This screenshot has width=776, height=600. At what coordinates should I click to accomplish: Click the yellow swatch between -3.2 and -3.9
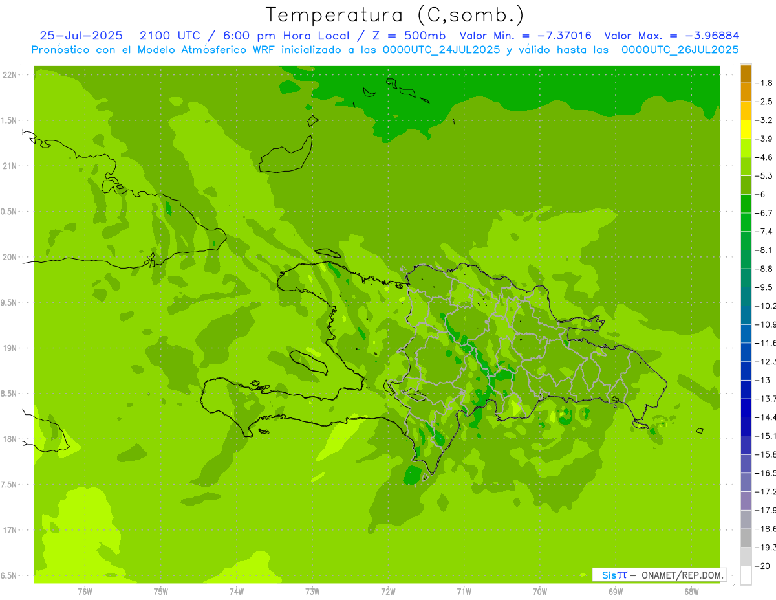pos(746,129)
